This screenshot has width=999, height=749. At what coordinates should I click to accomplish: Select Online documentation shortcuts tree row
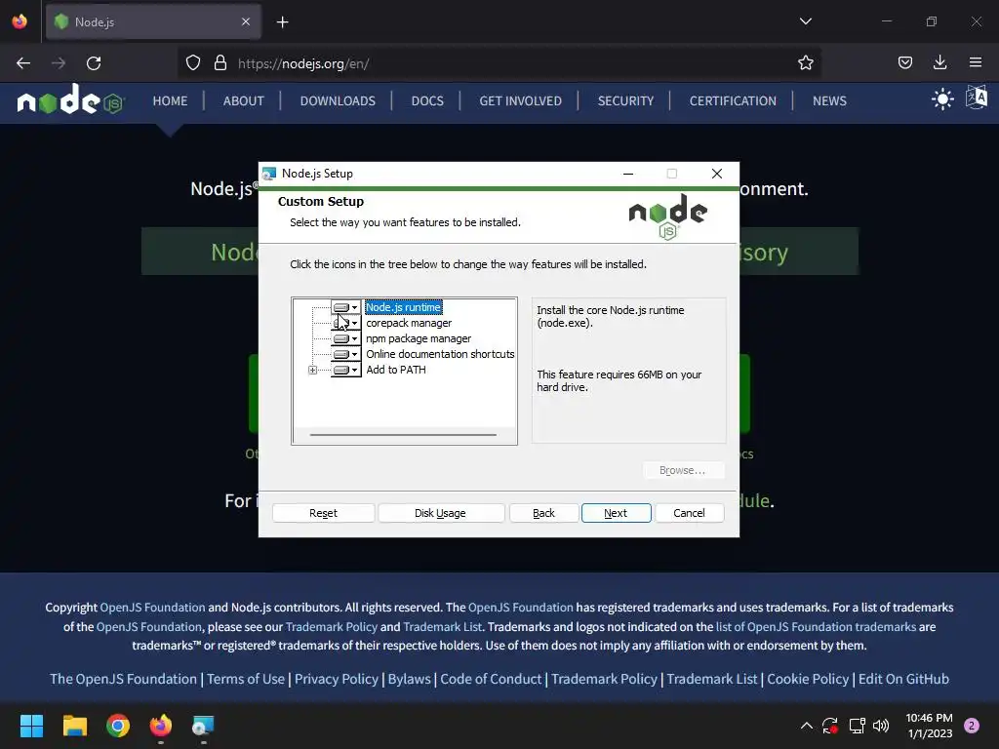click(440, 354)
